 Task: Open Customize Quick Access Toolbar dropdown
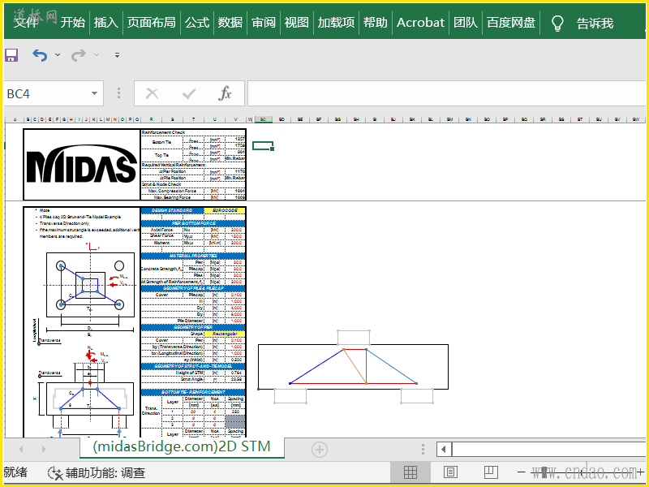[x=117, y=54]
